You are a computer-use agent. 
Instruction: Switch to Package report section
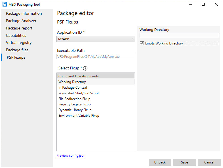pyautogui.click(x=19, y=28)
